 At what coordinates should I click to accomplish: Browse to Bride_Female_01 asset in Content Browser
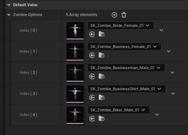(x=102, y=34)
